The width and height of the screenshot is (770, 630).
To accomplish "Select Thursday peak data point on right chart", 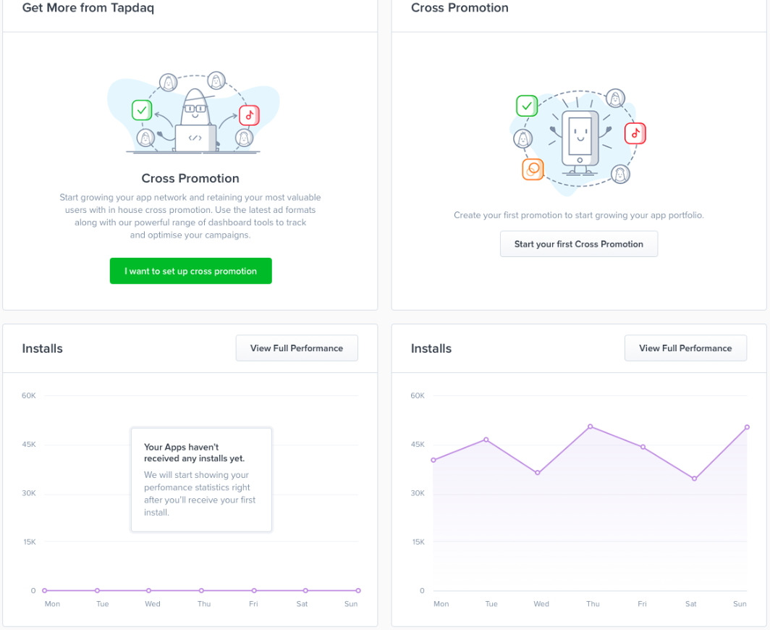I will click(591, 427).
